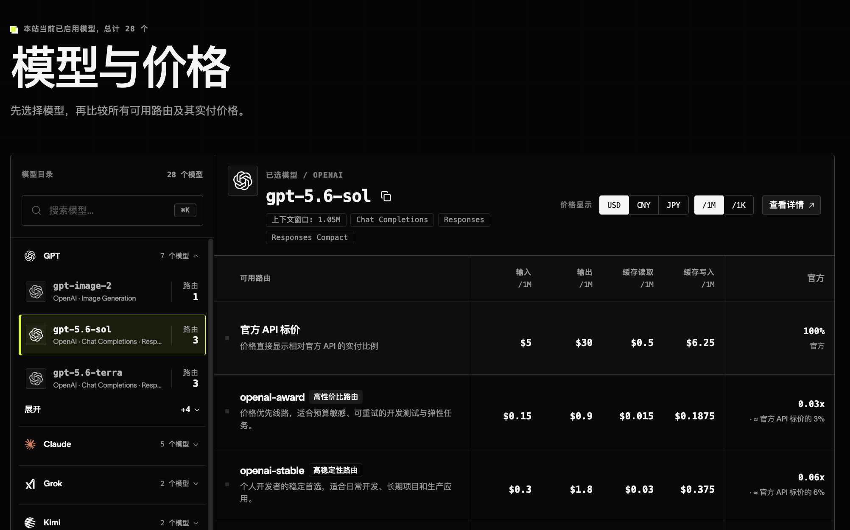Click the Kimi provider icon
This screenshot has width=850, height=530.
tap(30, 523)
